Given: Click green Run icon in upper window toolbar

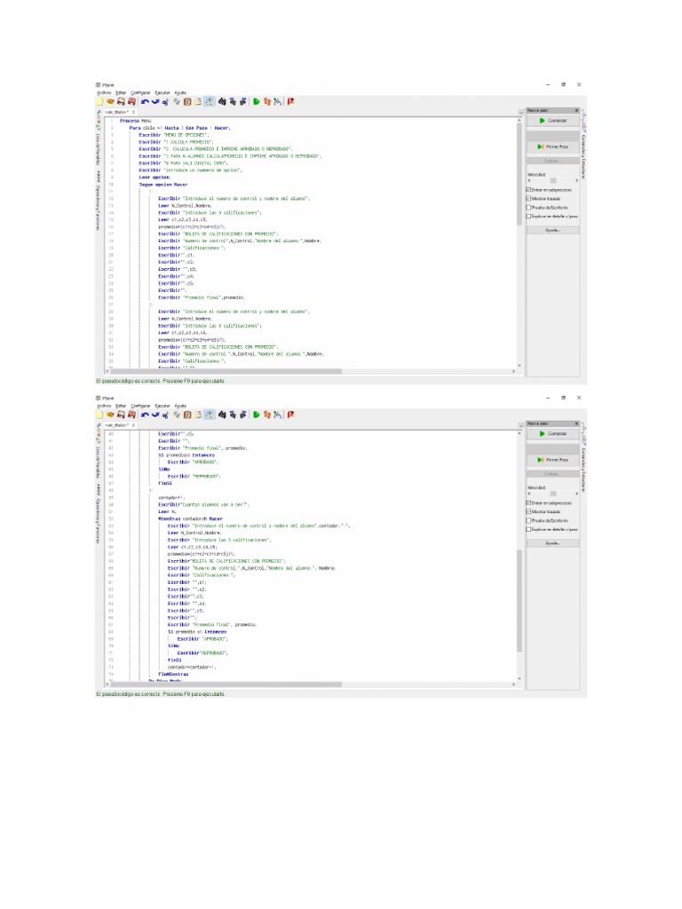Looking at the screenshot, I should (257, 102).
